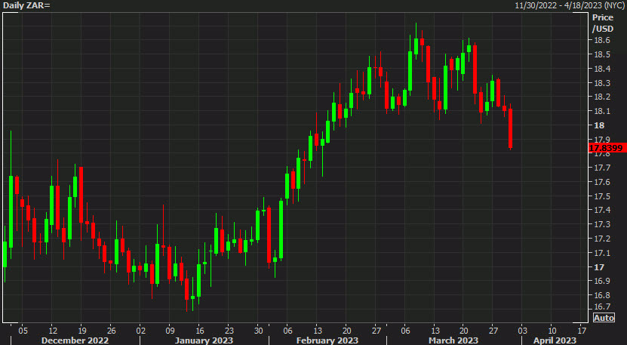
Task: Click the 10 date tick in April
Action: [x=552, y=331]
